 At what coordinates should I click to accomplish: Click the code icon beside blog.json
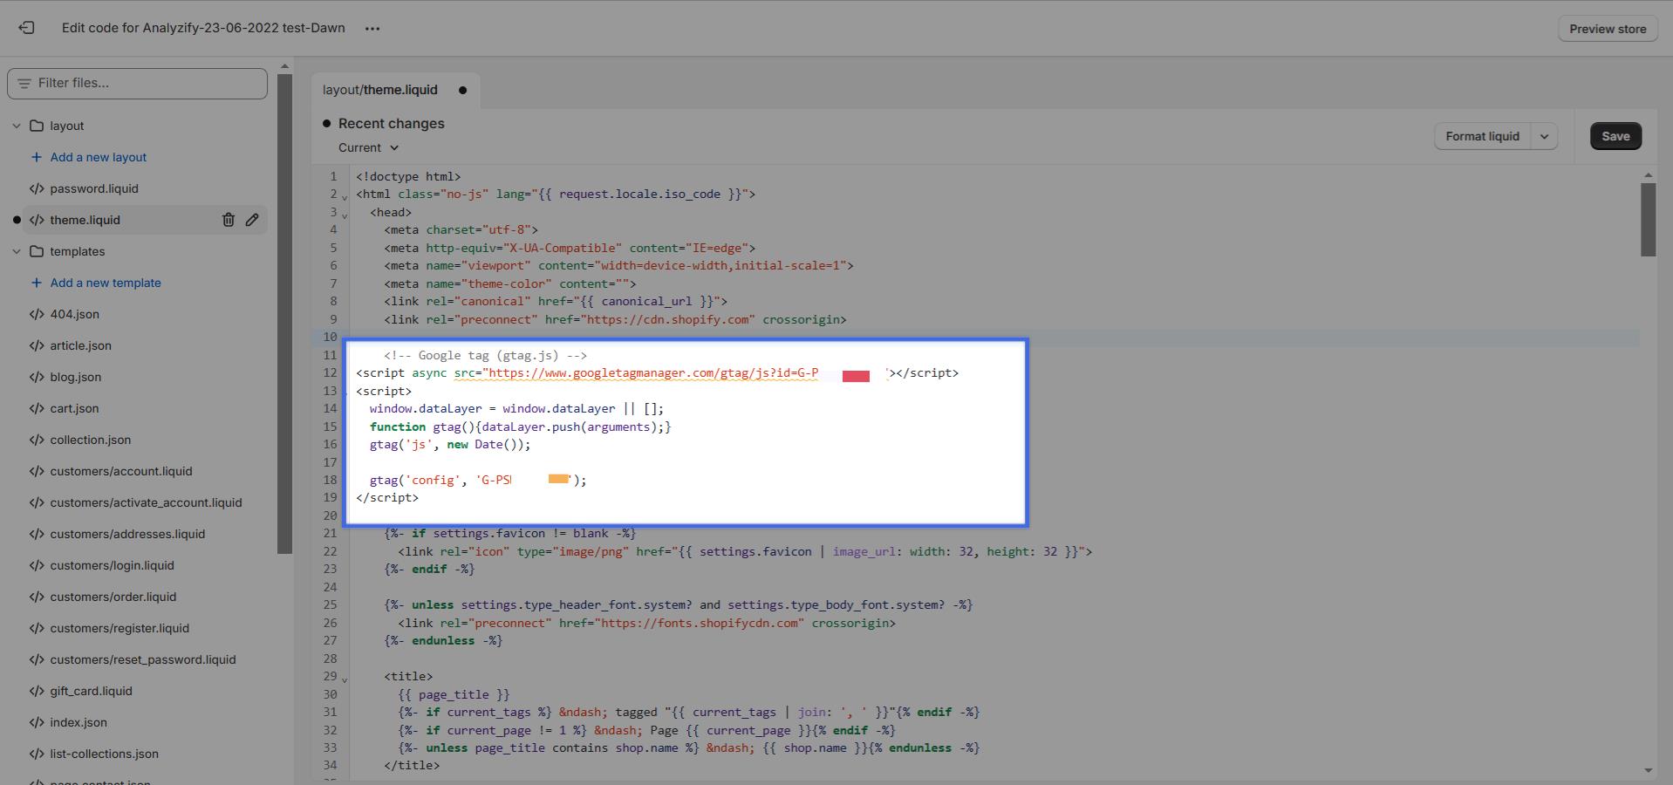(37, 377)
